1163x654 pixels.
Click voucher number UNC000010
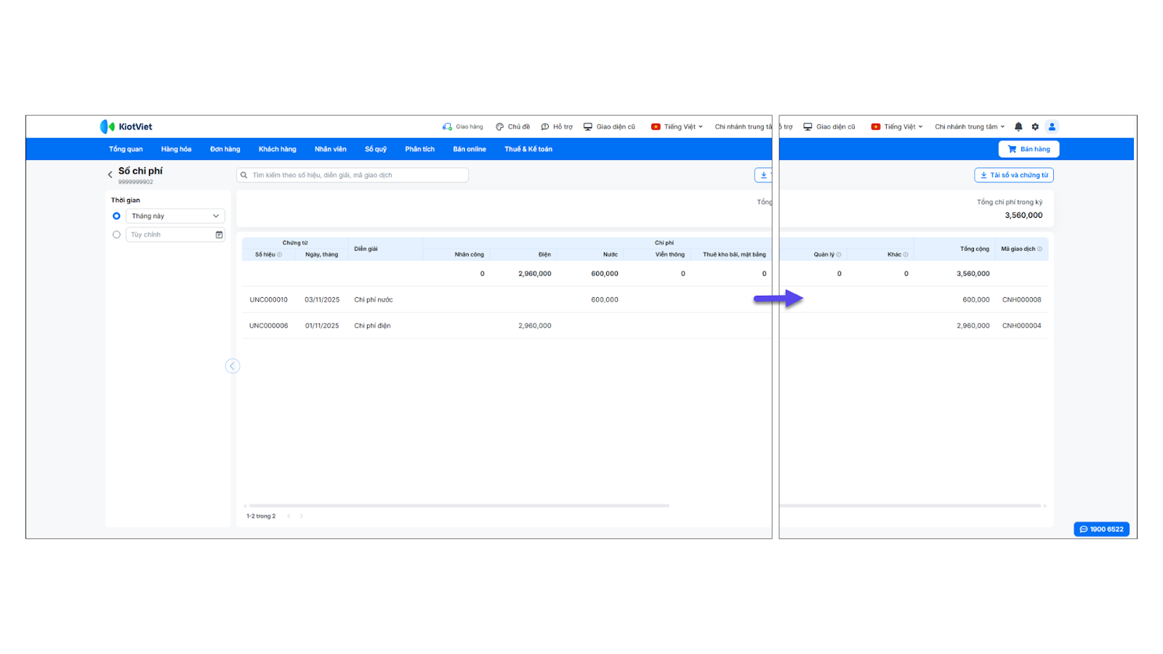coord(269,299)
